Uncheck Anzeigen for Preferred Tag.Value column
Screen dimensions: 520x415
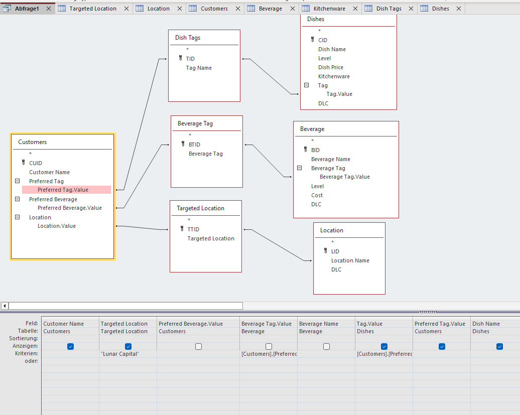click(442, 346)
